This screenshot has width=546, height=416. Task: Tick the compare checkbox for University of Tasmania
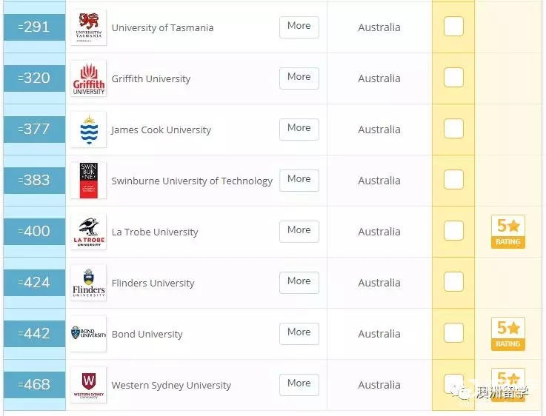pyautogui.click(x=453, y=26)
